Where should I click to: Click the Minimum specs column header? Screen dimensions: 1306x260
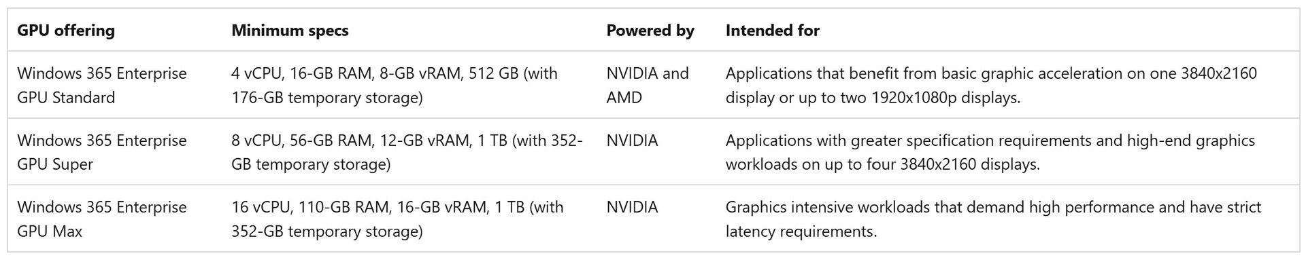290,31
